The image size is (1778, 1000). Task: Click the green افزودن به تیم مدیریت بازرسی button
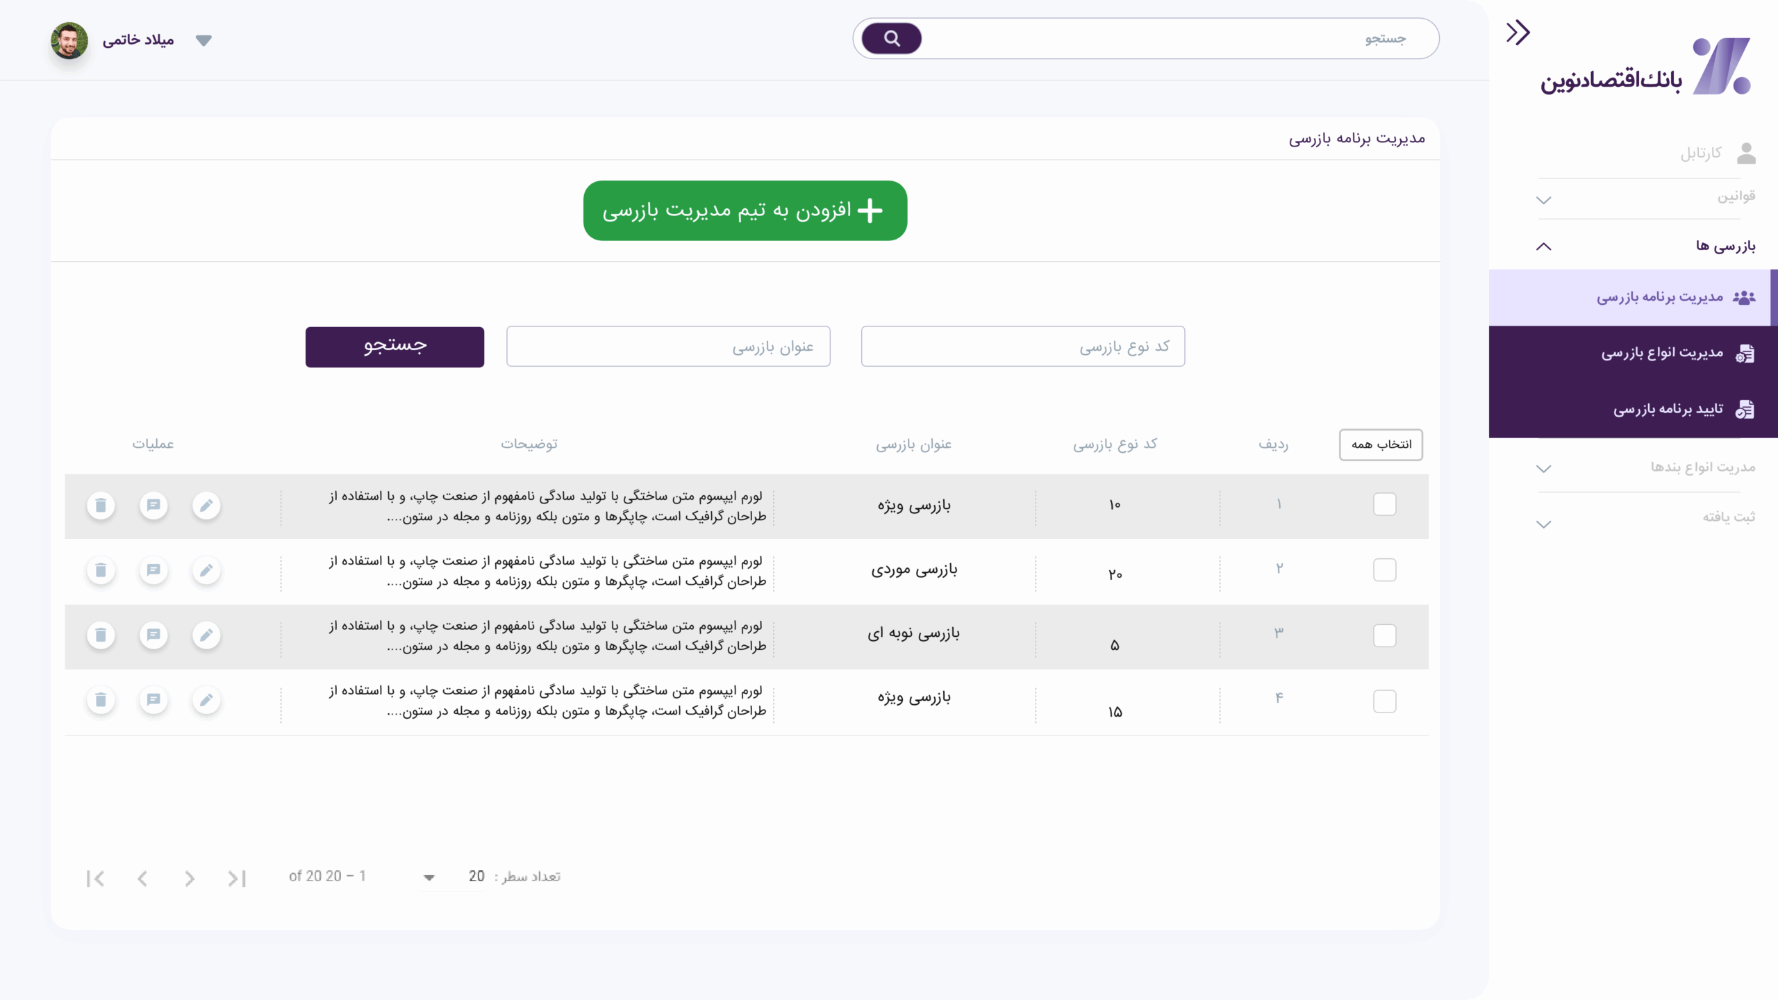[745, 210]
